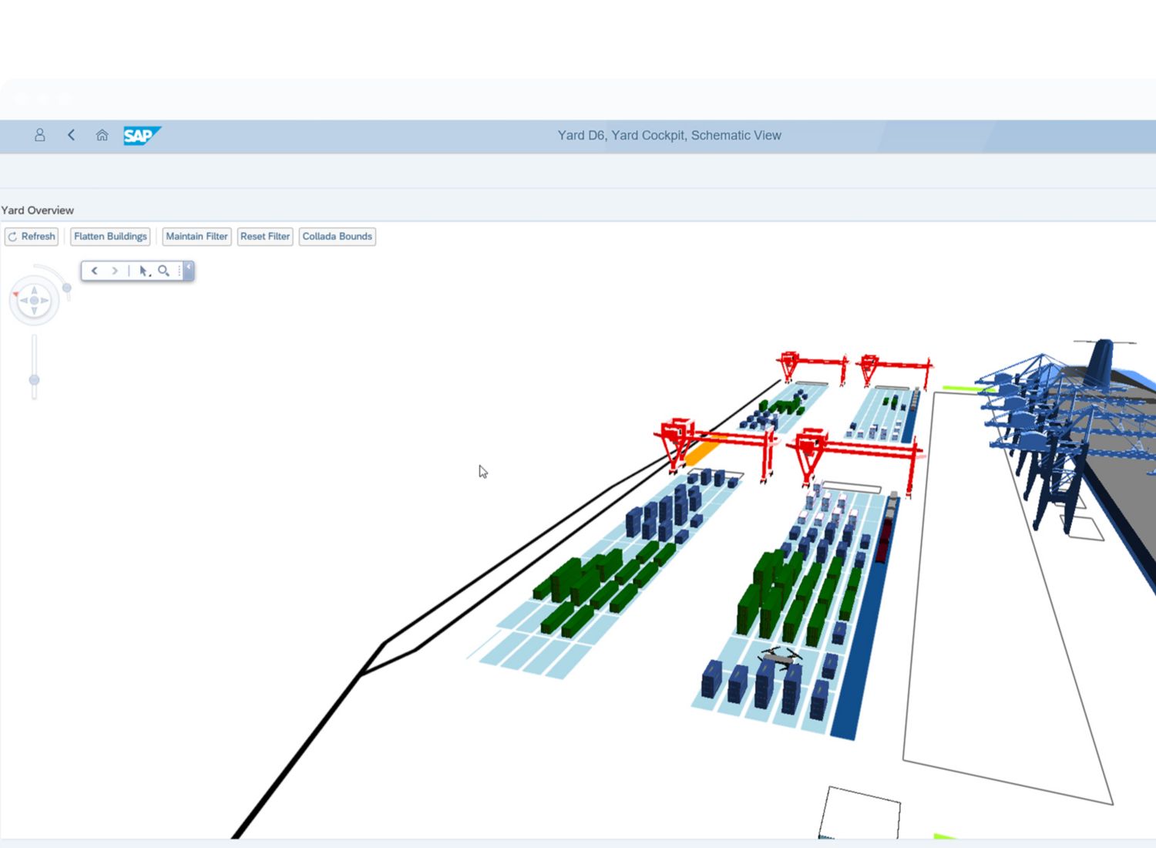This screenshot has width=1156, height=848.
Task: Step forward in map toolbar history
Action: point(115,271)
